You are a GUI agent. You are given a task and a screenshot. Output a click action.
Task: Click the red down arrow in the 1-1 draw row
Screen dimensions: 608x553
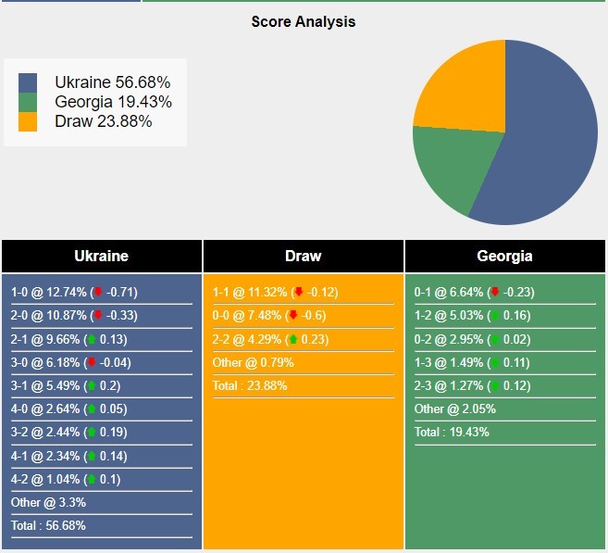click(x=299, y=292)
